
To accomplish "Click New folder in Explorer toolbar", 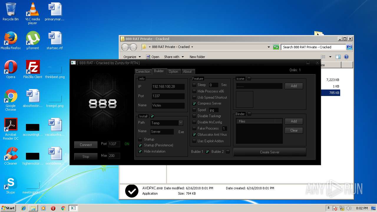I will pos(197,57).
